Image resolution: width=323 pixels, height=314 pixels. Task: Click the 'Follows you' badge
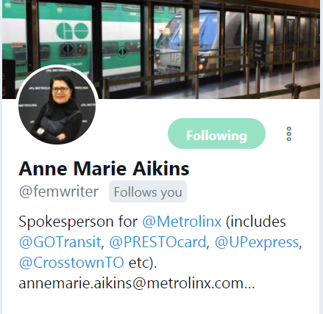click(x=148, y=191)
